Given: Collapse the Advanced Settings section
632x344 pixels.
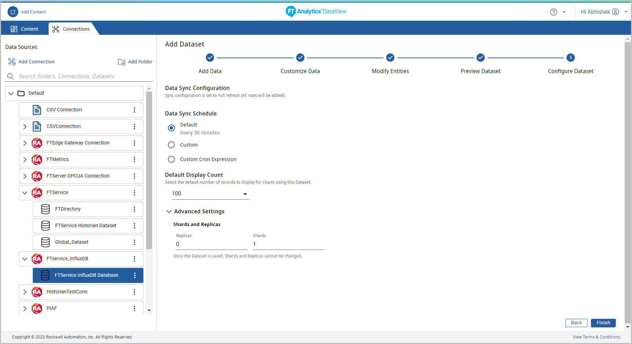Looking at the screenshot, I should (169, 212).
